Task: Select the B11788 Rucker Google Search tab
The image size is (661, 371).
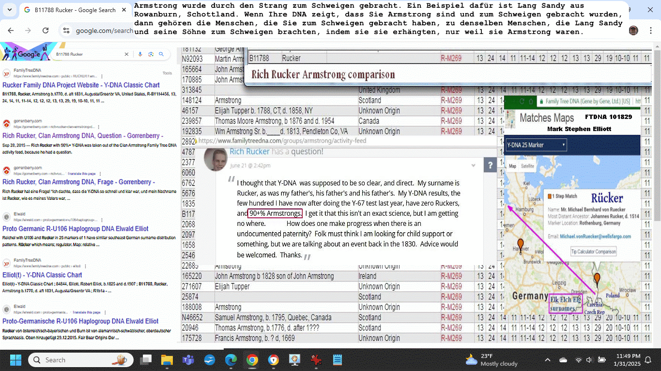Action: [x=75, y=10]
